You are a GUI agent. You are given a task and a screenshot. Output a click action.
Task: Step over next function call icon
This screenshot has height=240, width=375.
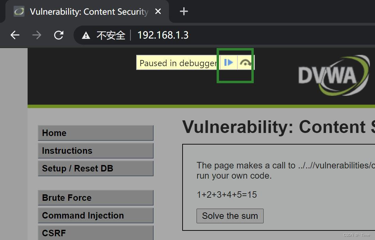click(x=245, y=63)
